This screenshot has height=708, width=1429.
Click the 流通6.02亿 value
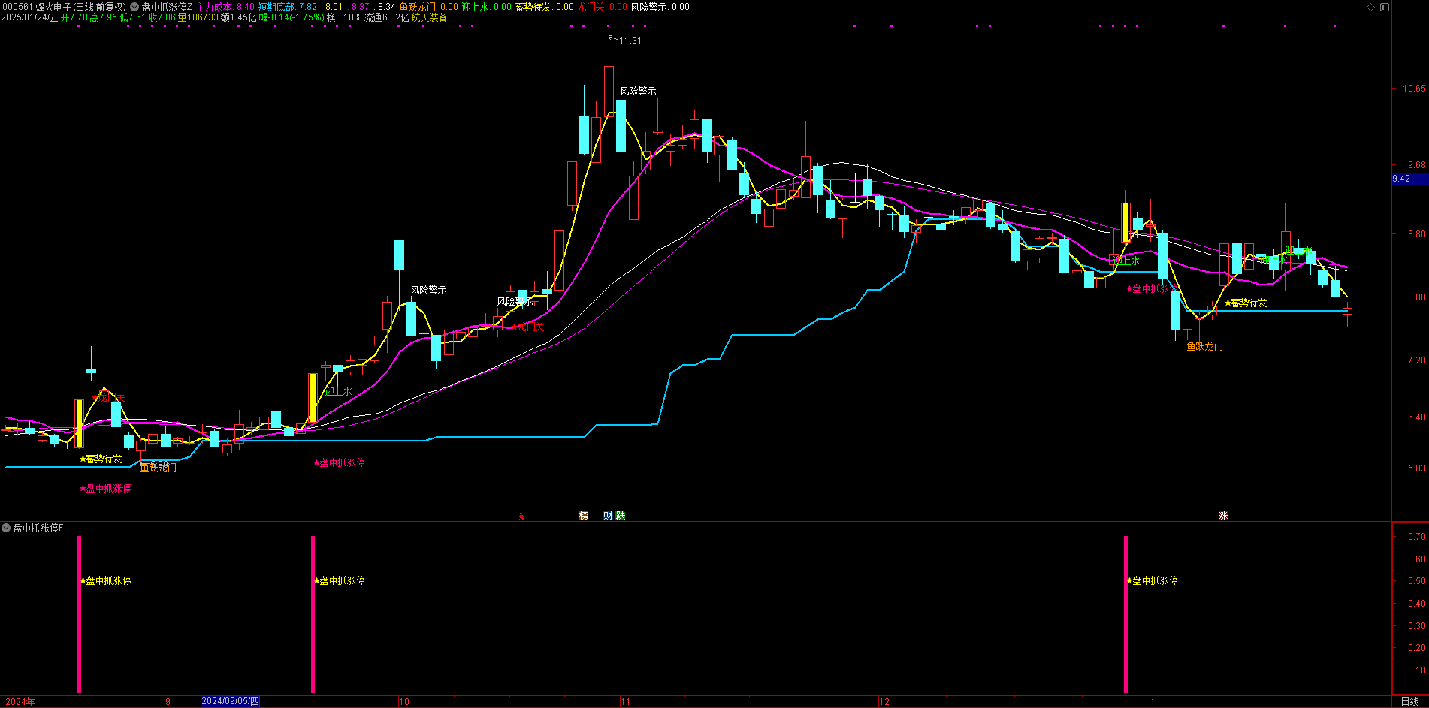click(386, 17)
